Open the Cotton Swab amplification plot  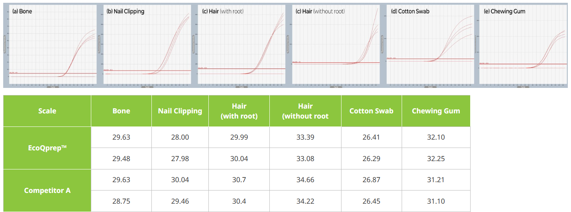pyautogui.click(x=430, y=45)
